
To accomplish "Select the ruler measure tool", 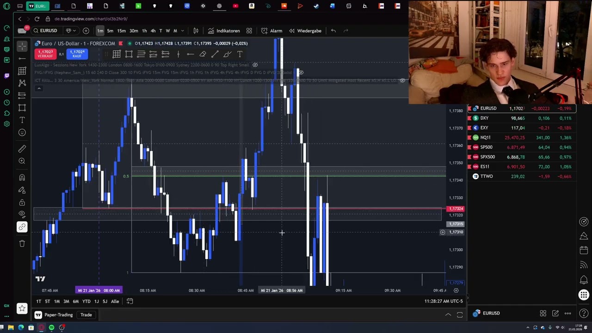I will (x=22, y=149).
